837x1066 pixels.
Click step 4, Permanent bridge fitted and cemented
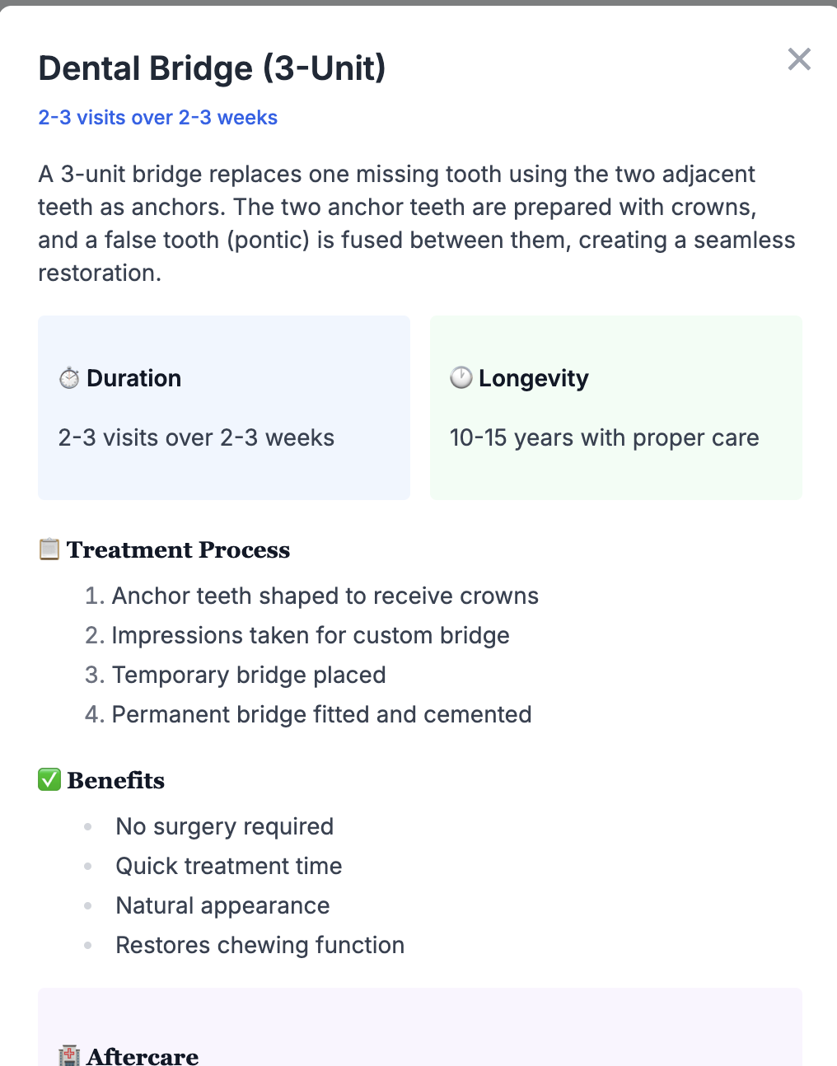pos(322,714)
